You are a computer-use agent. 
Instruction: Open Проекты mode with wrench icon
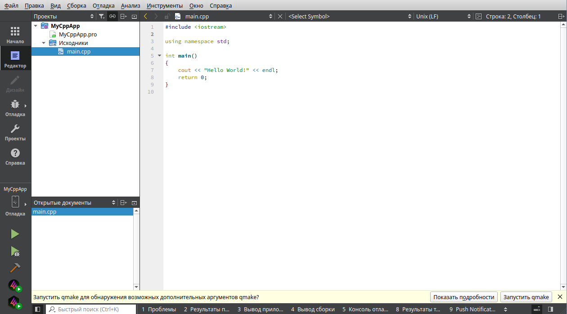pyautogui.click(x=15, y=132)
